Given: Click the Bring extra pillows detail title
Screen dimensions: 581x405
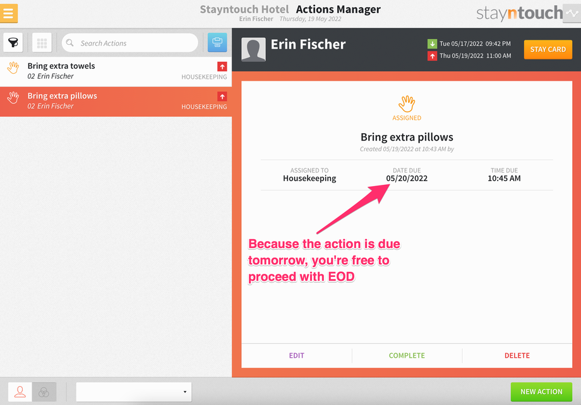Looking at the screenshot, I should 407,138.
